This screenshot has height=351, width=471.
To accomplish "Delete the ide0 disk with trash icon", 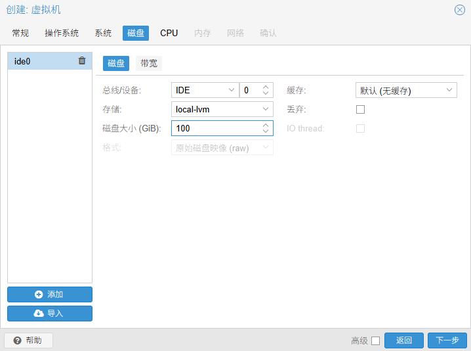I will click(x=82, y=61).
